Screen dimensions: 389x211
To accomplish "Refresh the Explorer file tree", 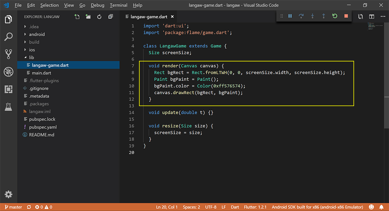I will (99, 17).
